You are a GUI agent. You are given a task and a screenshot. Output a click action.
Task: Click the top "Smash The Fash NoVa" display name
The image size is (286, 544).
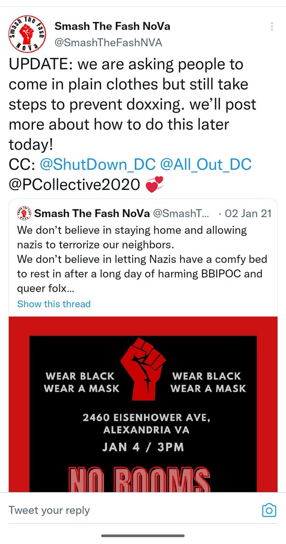[112, 26]
